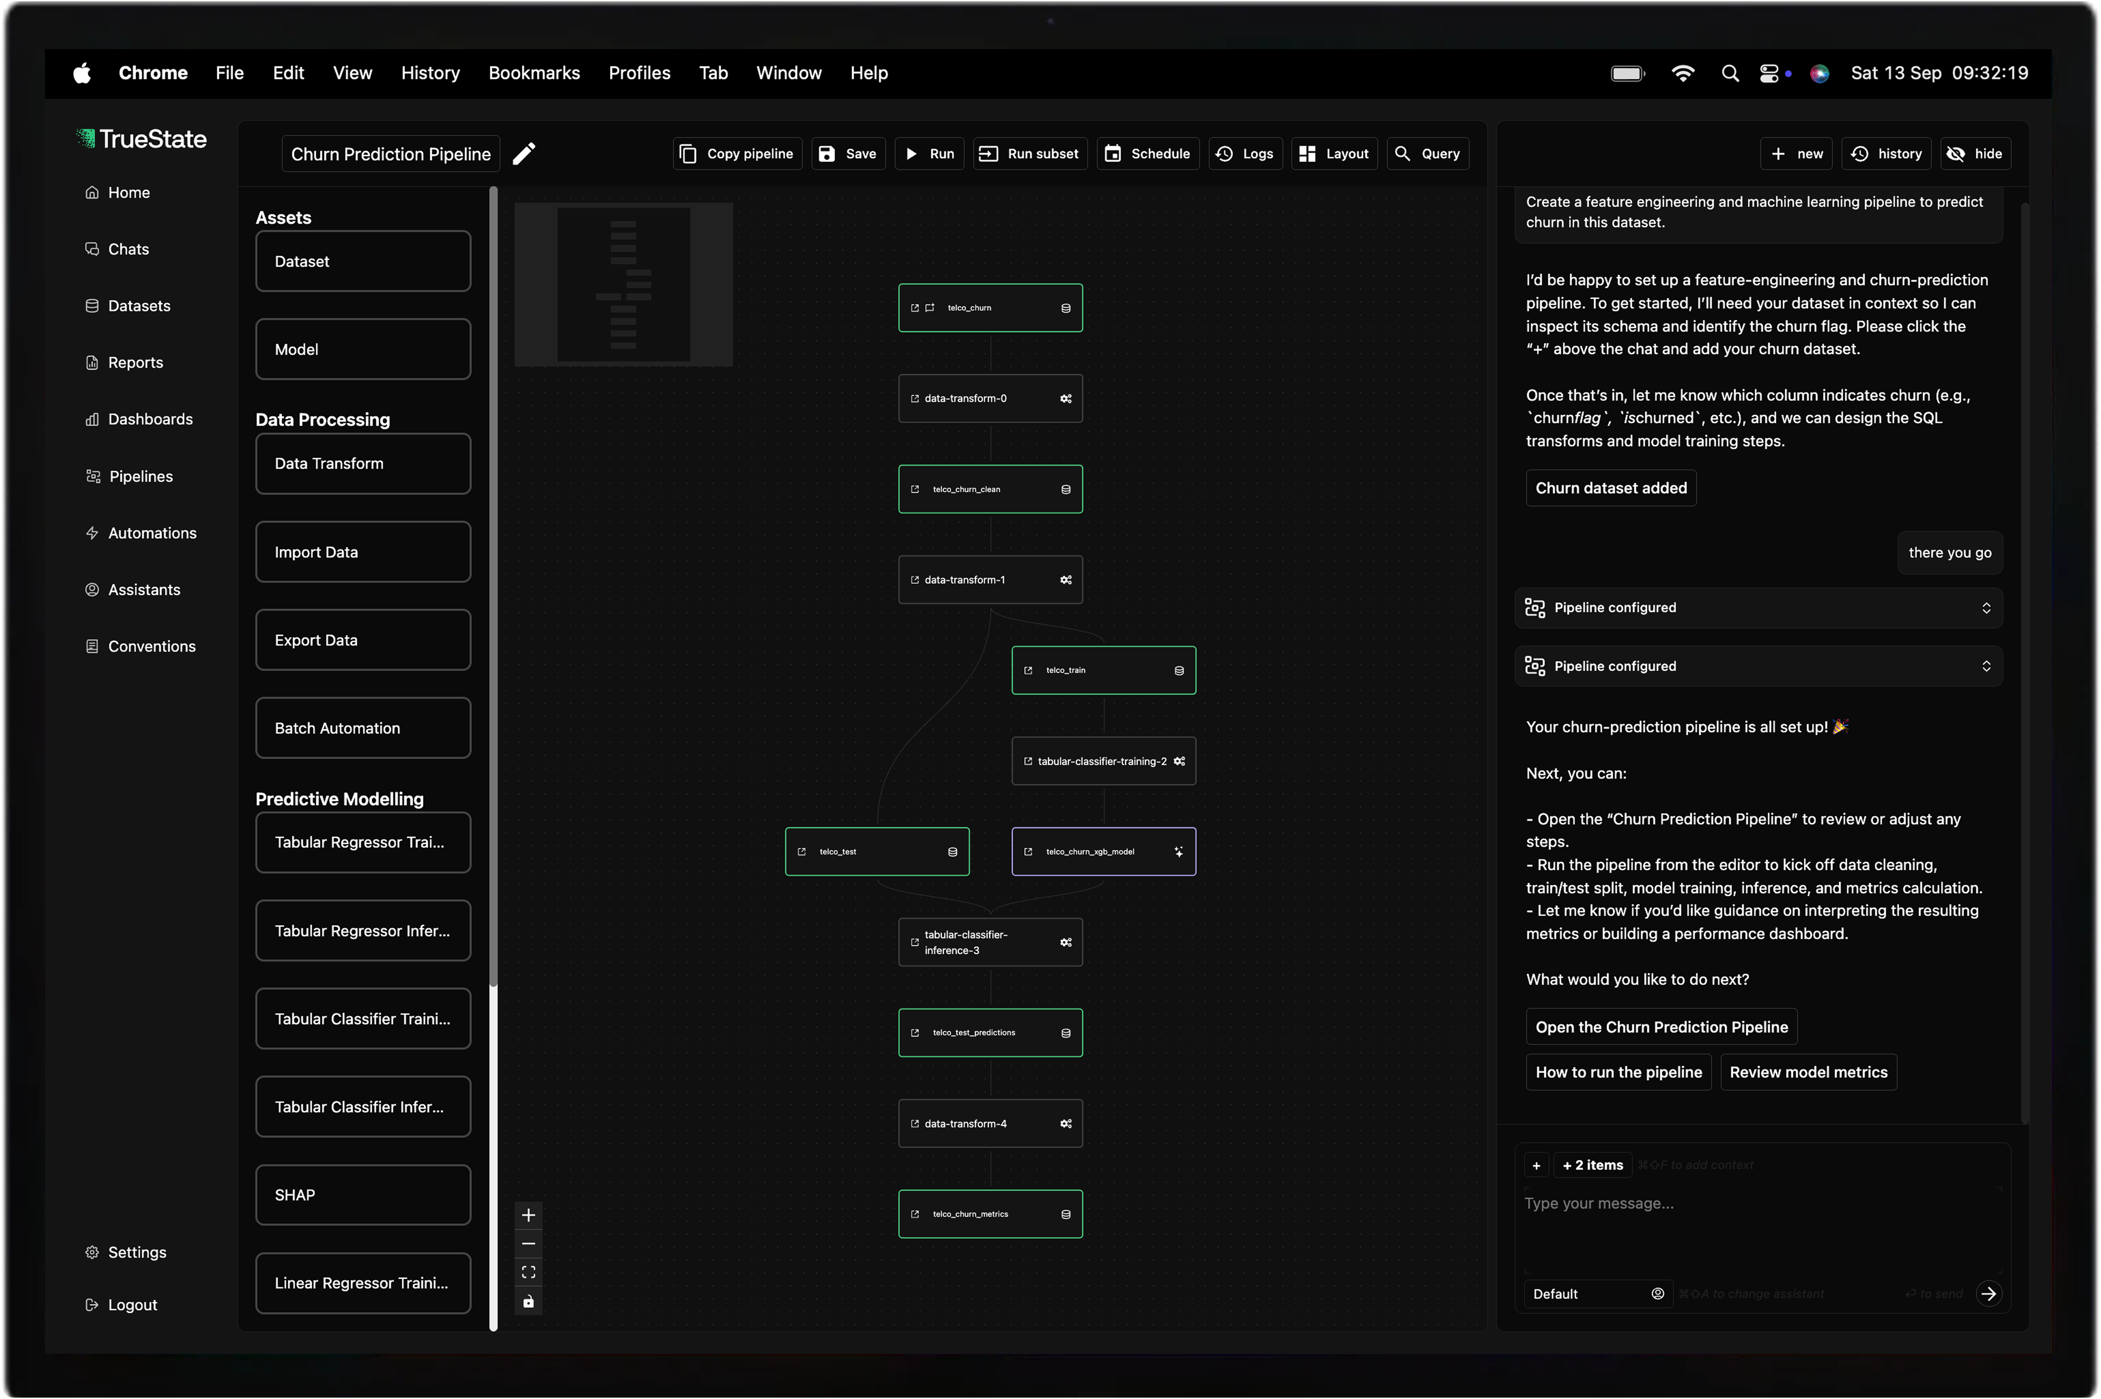Click the fit view canvas icon
Image resolution: width=2101 pixels, height=1399 pixels.
pyautogui.click(x=528, y=1272)
